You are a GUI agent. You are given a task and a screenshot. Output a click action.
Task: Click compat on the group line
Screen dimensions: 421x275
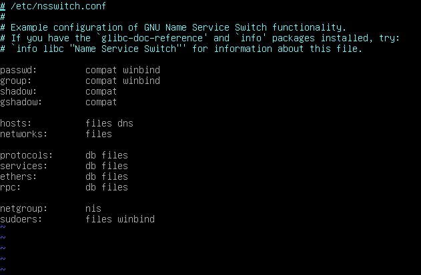pos(101,81)
